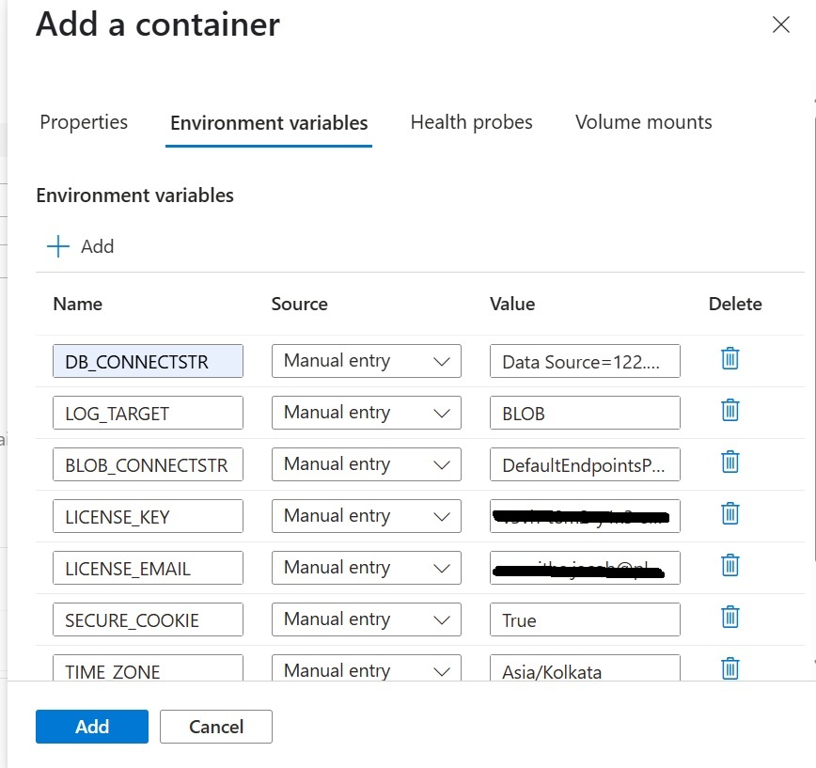The height and width of the screenshot is (768, 816).
Task: Delete the TIME_ZONE environment variable
Action: click(730, 667)
